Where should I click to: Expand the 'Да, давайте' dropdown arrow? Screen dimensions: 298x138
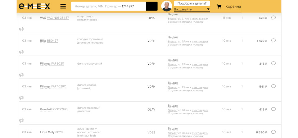pos(208,9)
